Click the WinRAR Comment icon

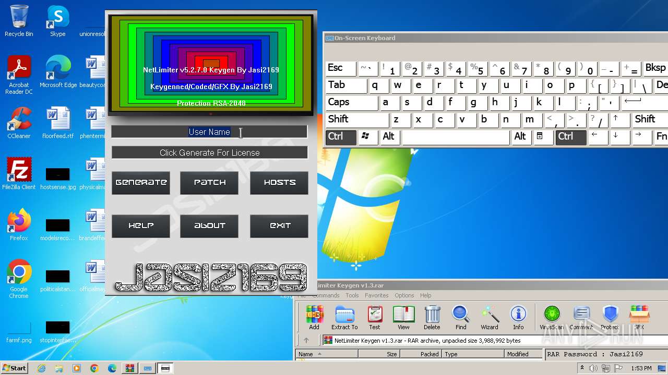coord(581,318)
